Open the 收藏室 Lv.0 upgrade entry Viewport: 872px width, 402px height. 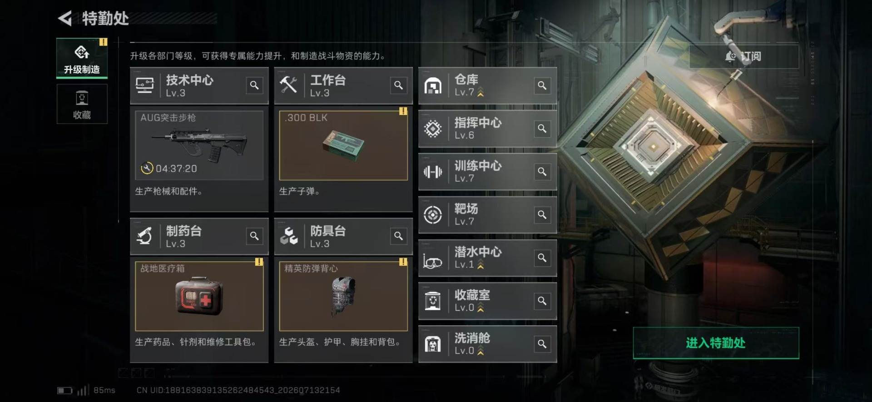coord(487,301)
